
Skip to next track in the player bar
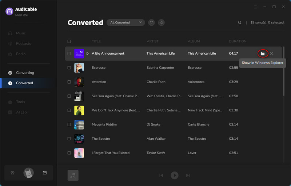(x=188, y=175)
